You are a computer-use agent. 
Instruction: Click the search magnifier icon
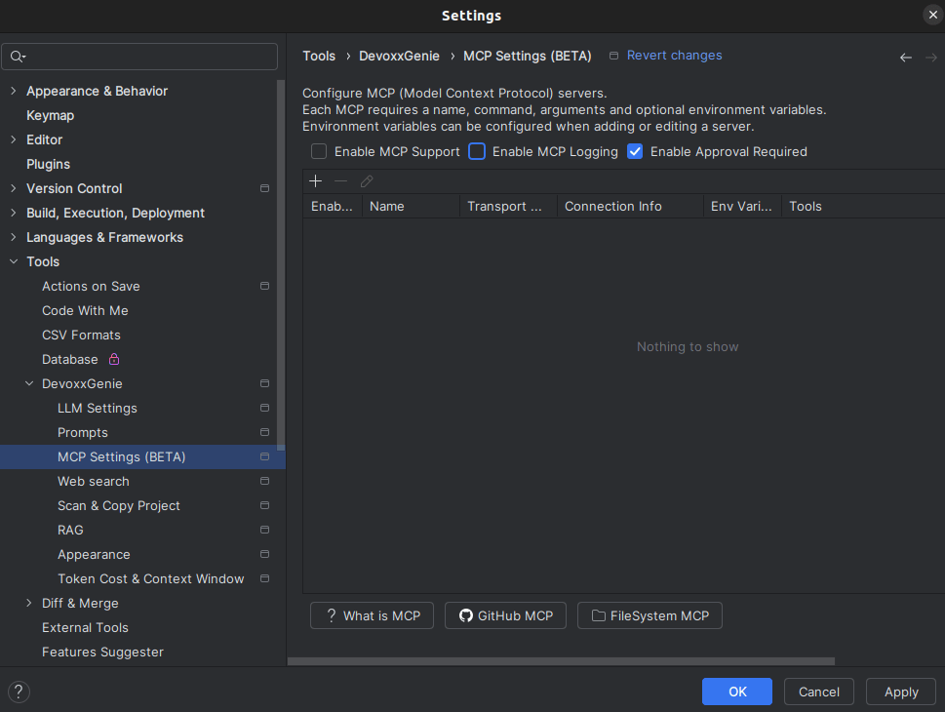[x=18, y=57]
